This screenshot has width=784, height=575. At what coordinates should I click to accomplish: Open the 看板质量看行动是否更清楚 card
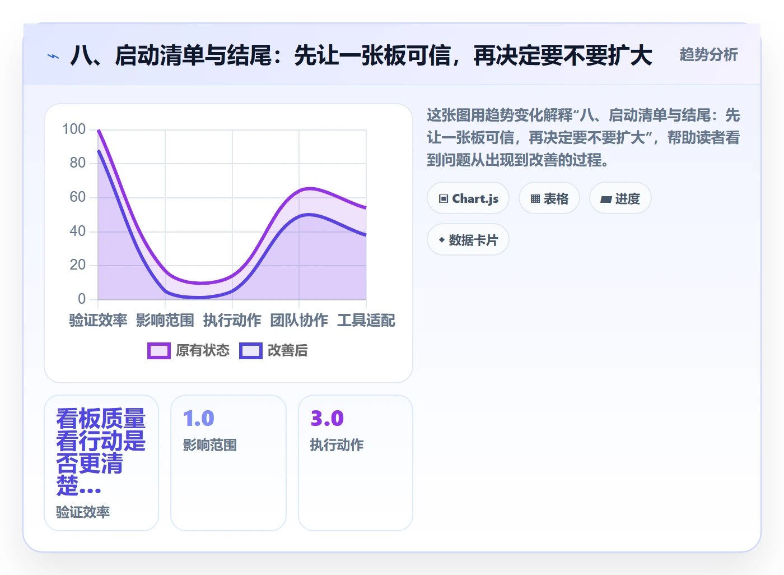click(x=101, y=463)
